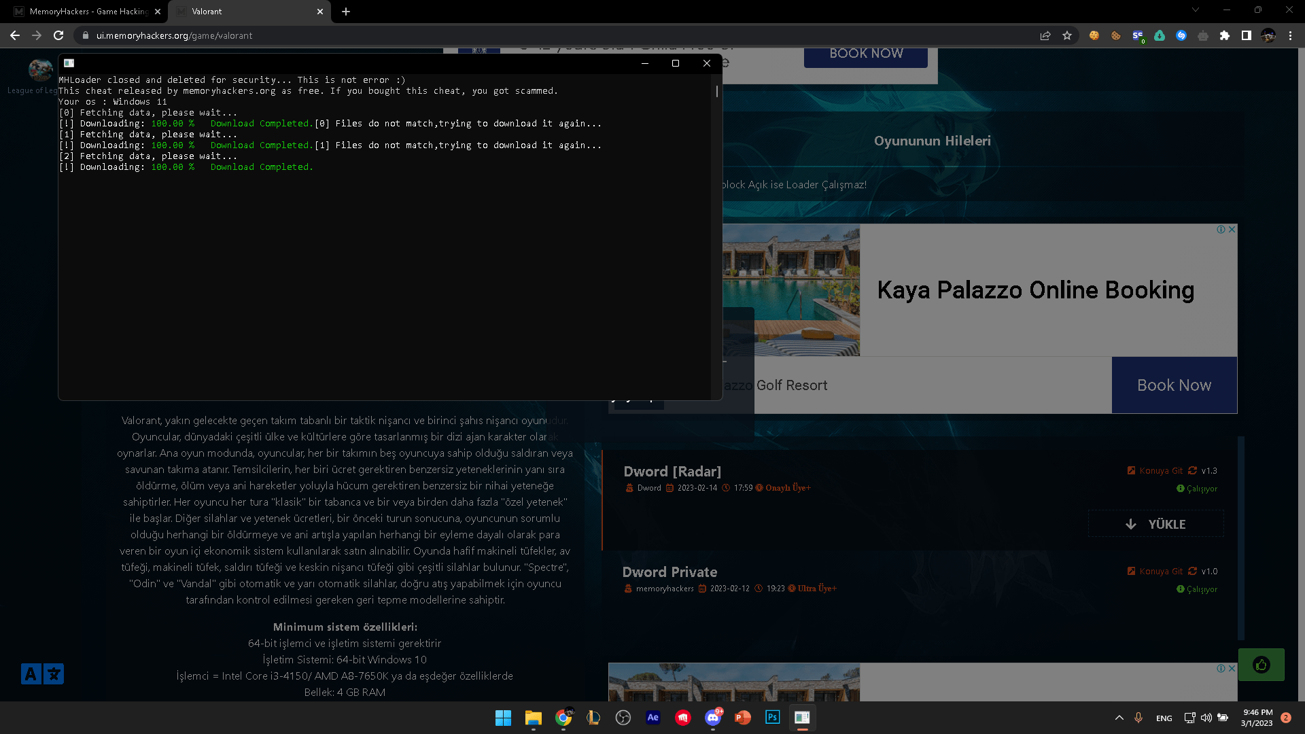This screenshot has width=1305, height=734.
Task: Click the forward navigation arrow
Action: (37, 35)
